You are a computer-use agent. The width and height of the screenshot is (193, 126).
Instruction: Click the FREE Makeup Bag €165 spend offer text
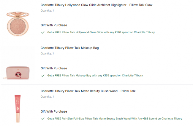pyautogui.click(x=95, y=76)
